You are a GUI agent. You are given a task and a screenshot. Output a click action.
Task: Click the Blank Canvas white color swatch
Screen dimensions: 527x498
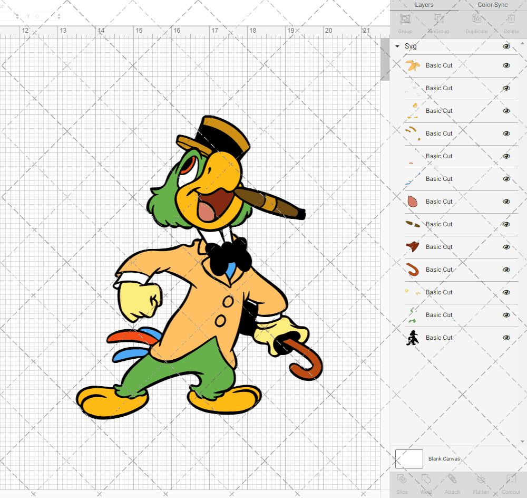pyautogui.click(x=409, y=458)
